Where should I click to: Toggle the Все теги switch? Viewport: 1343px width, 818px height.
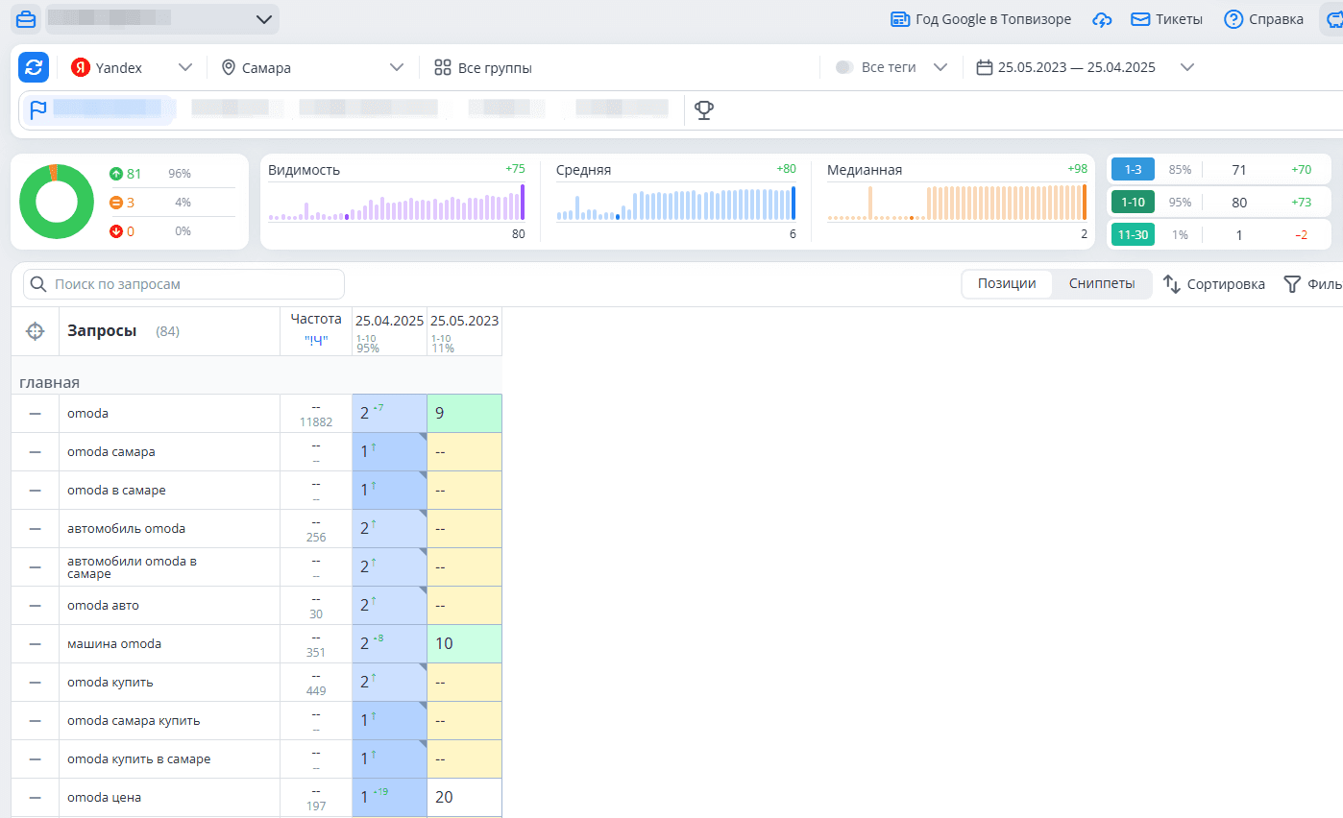point(844,67)
